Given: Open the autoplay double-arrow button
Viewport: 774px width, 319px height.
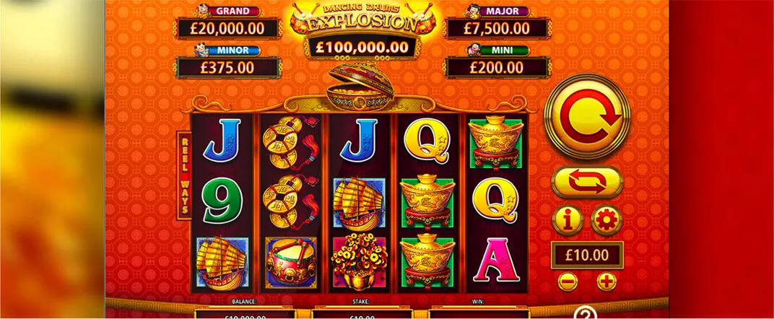Looking at the screenshot, I should click(587, 182).
